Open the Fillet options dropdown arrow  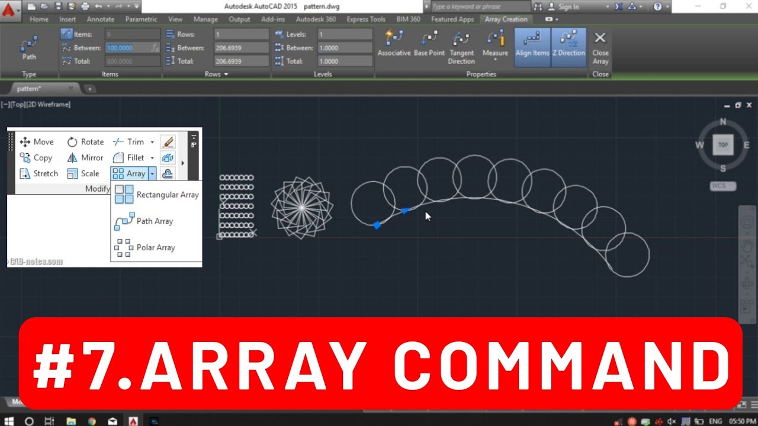point(152,158)
